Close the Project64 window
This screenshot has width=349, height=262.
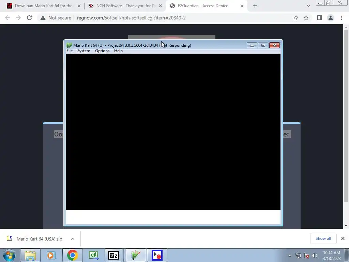pos(274,45)
